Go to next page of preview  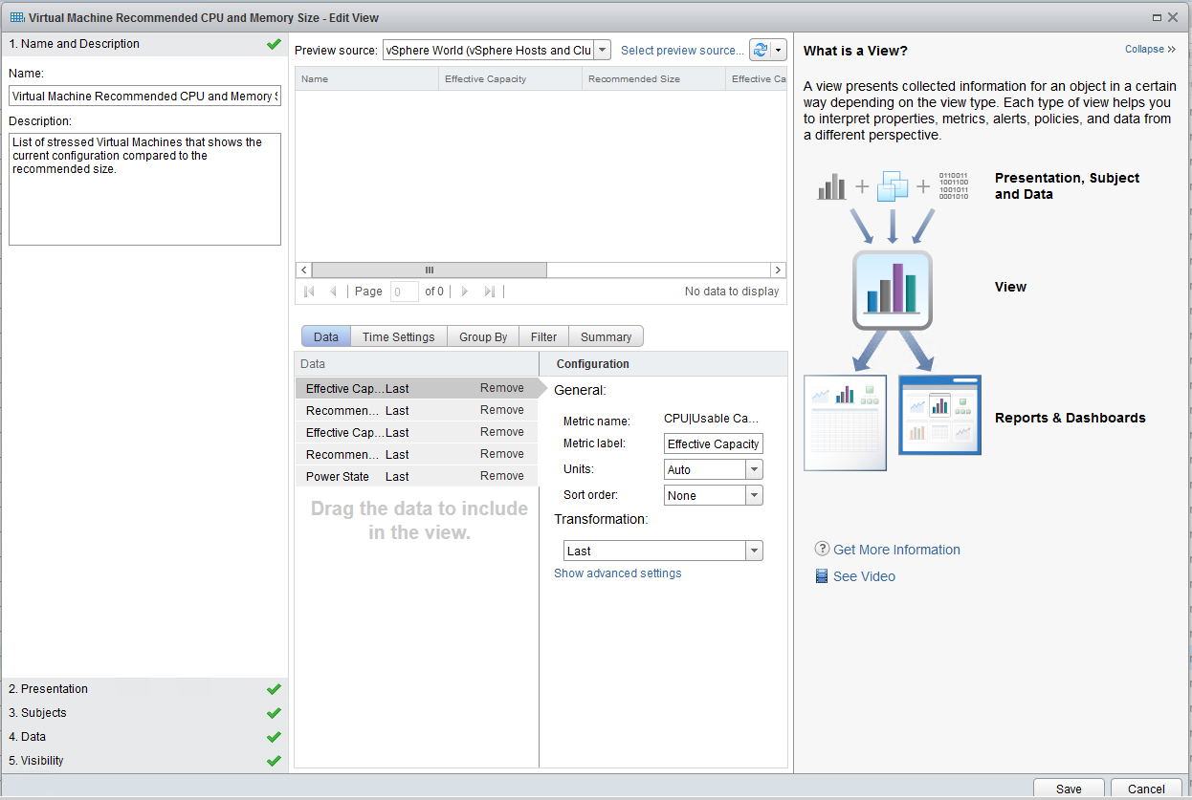click(x=465, y=292)
